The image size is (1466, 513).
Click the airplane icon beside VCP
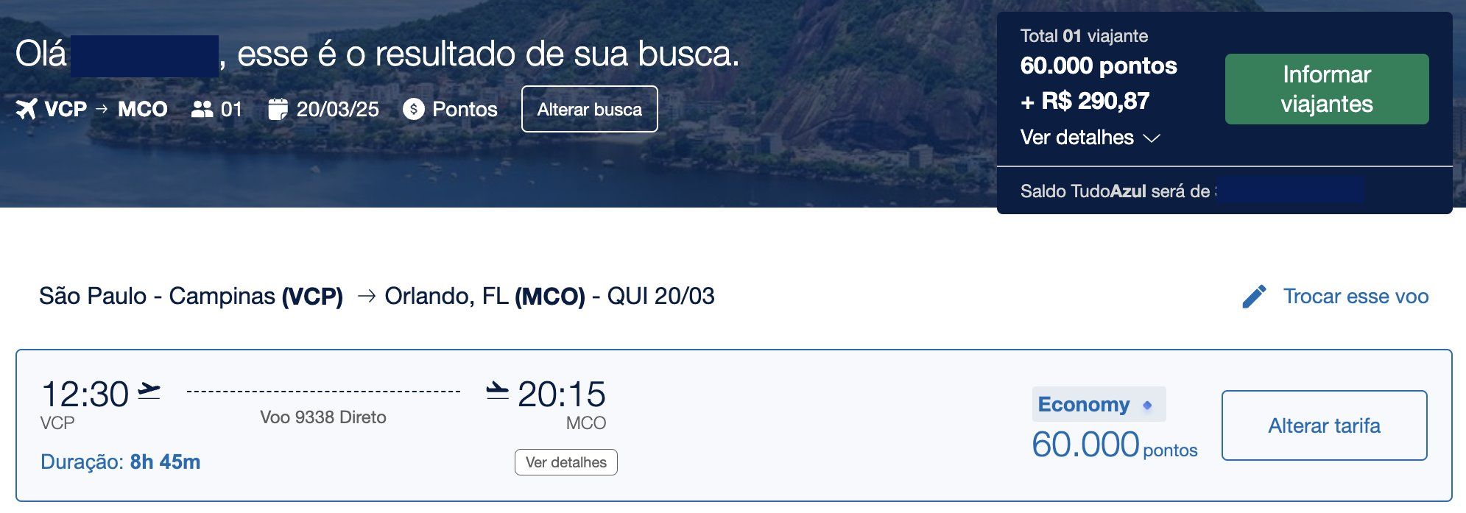pyautogui.click(x=27, y=109)
